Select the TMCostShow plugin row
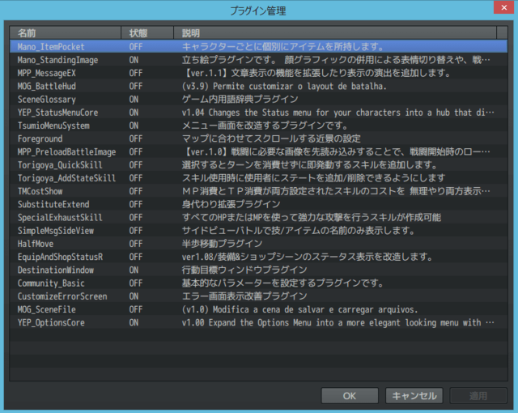The width and height of the screenshot is (518, 413). tap(259, 191)
